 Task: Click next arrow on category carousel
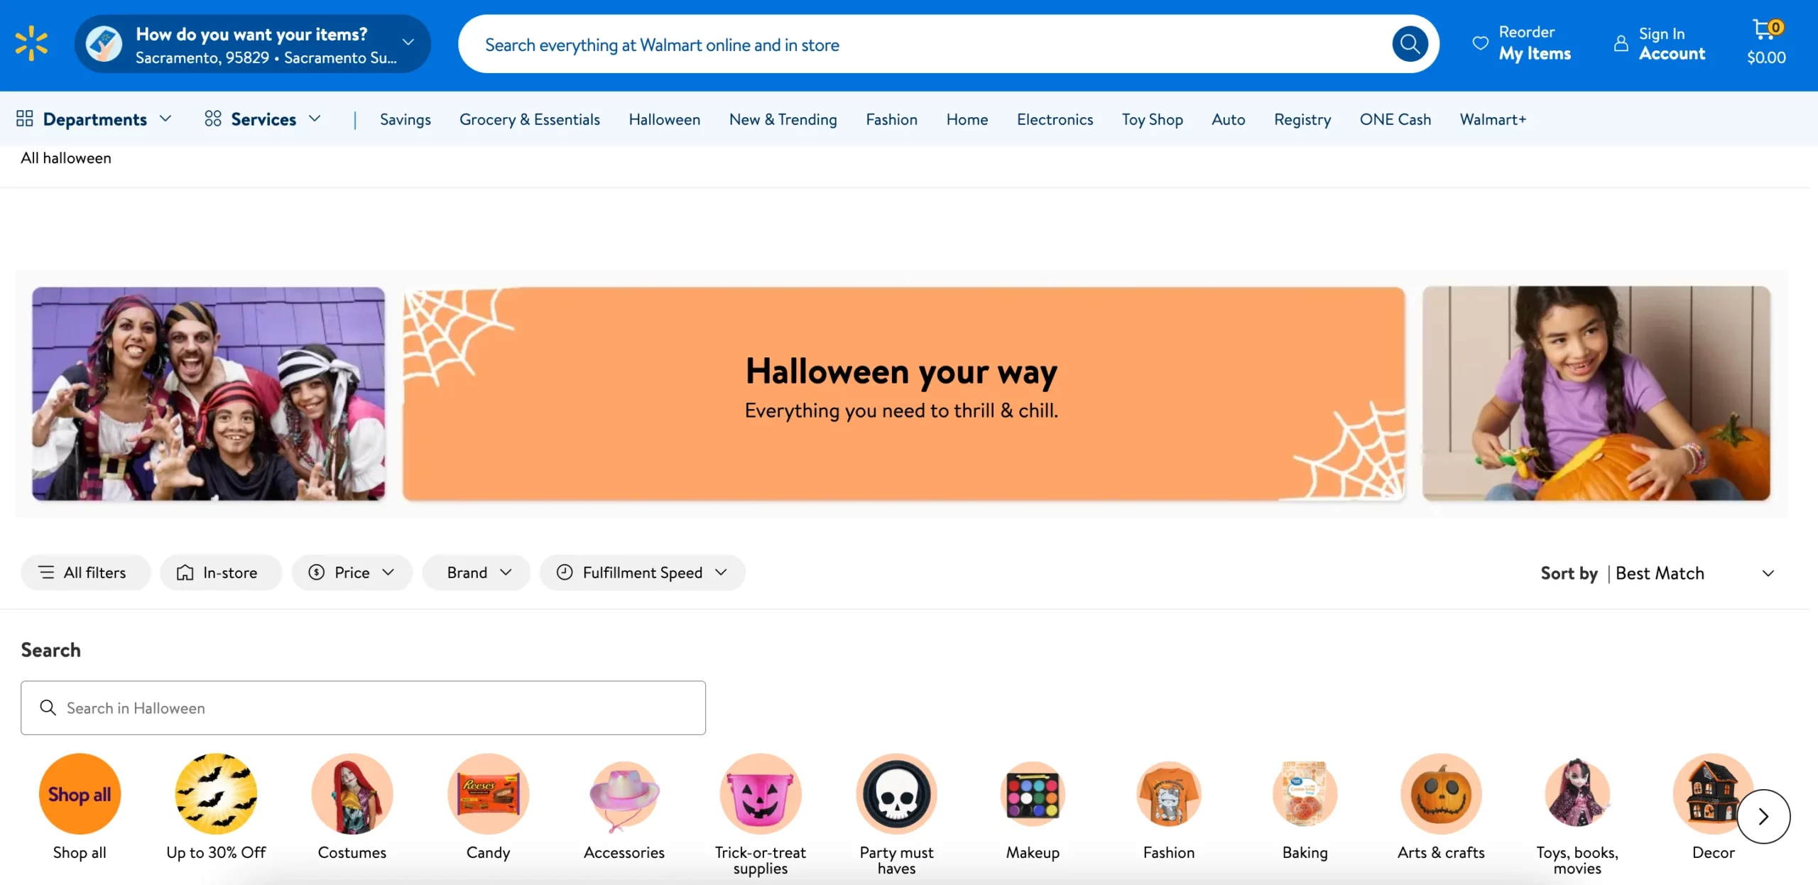click(1763, 816)
